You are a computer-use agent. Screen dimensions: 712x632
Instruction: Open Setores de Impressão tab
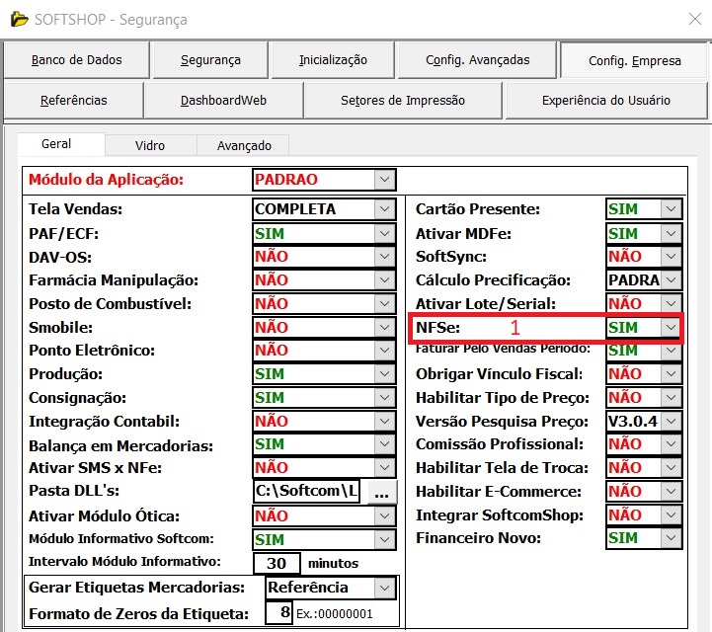tap(403, 101)
